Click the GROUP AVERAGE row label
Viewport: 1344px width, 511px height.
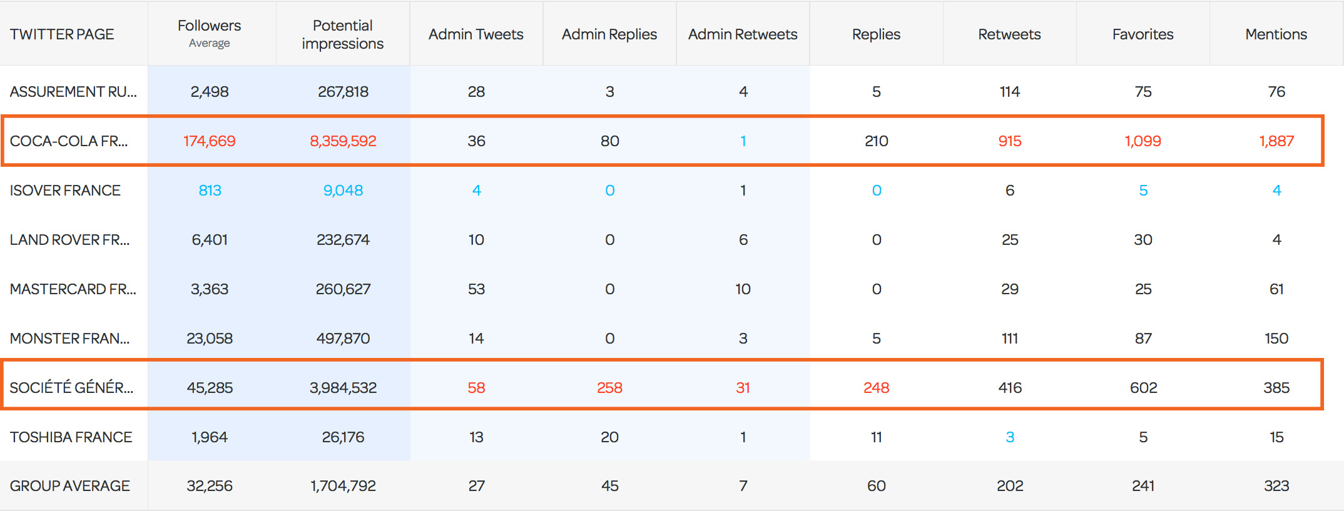tap(69, 486)
